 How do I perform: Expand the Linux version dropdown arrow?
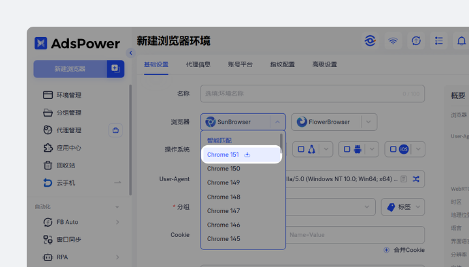click(x=326, y=149)
